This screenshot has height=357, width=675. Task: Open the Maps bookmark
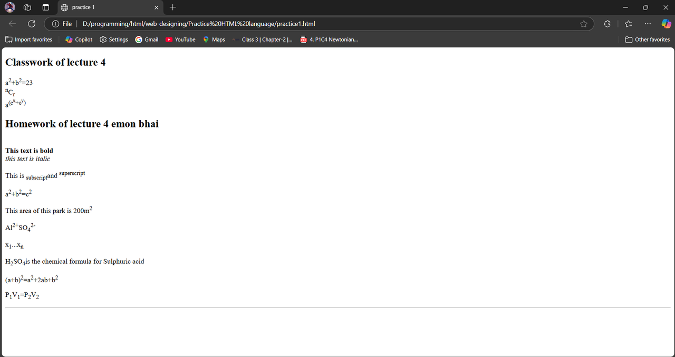click(214, 39)
